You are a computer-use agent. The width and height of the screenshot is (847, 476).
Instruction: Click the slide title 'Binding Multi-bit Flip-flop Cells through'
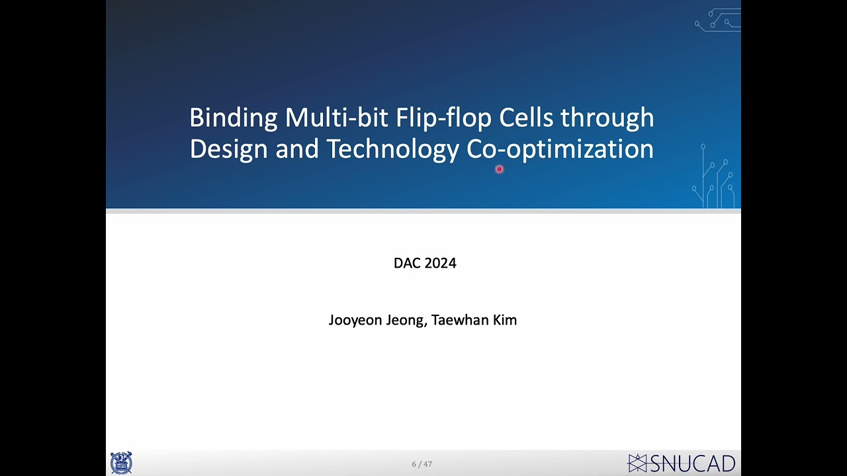click(422, 118)
